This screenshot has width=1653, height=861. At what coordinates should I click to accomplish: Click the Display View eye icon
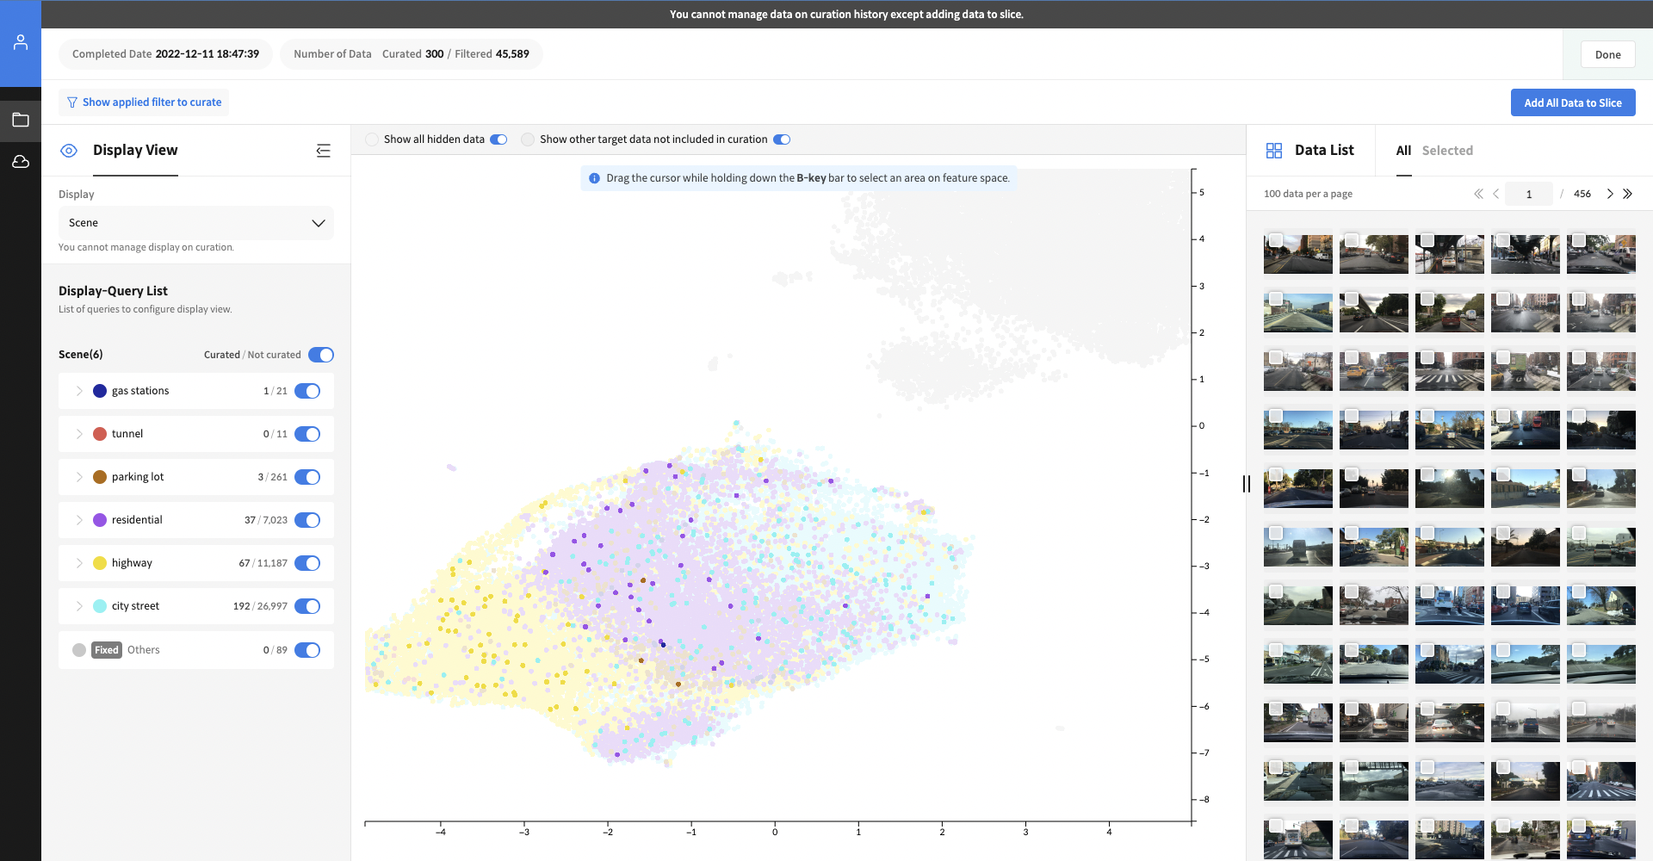coord(69,151)
